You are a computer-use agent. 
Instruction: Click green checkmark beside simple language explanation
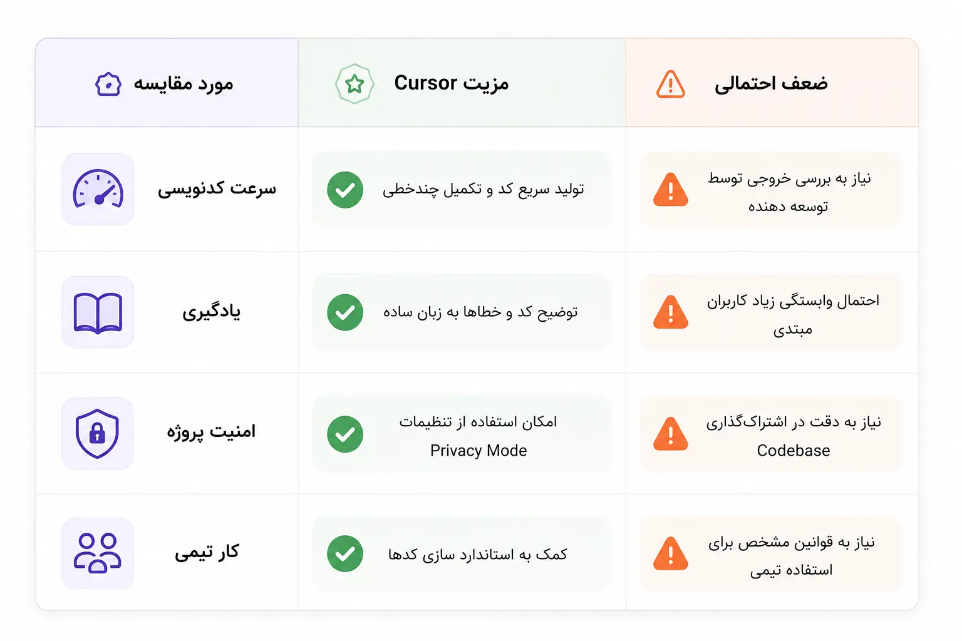click(x=345, y=312)
